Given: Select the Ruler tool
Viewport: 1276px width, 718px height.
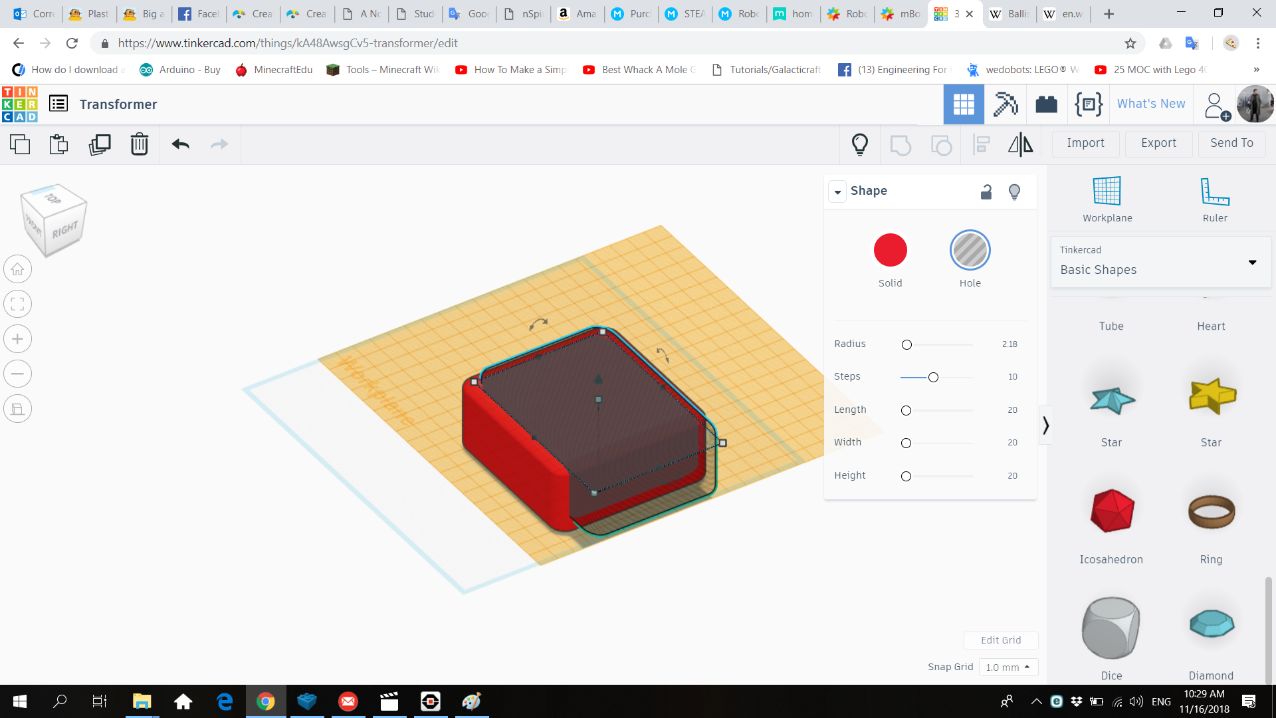Looking at the screenshot, I should [1215, 198].
